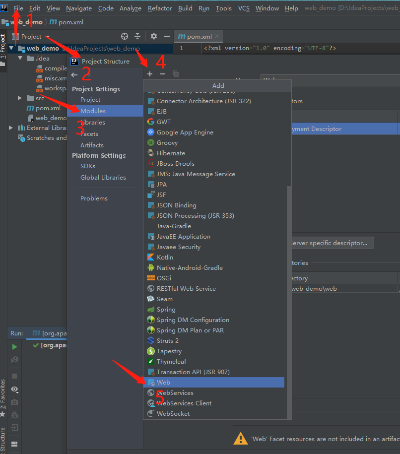Image resolution: width=400 pixels, height=454 pixels.
Task: Open the VCS menu
Action: 244,8
